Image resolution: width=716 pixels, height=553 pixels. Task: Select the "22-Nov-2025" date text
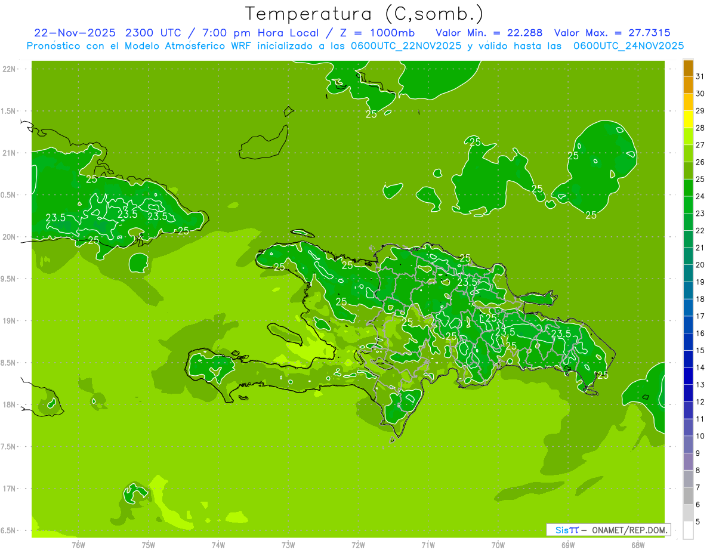tap(74, 33)
